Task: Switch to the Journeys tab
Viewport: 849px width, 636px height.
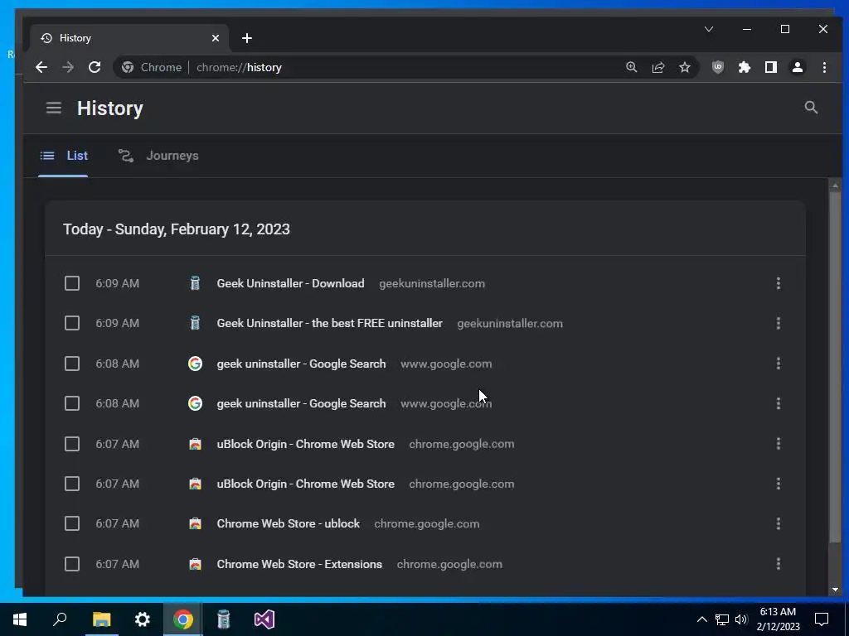Action: click(158, 156)
